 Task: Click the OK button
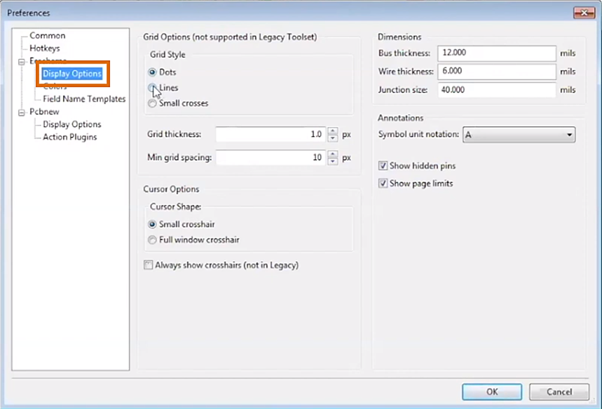pos(491,391)
